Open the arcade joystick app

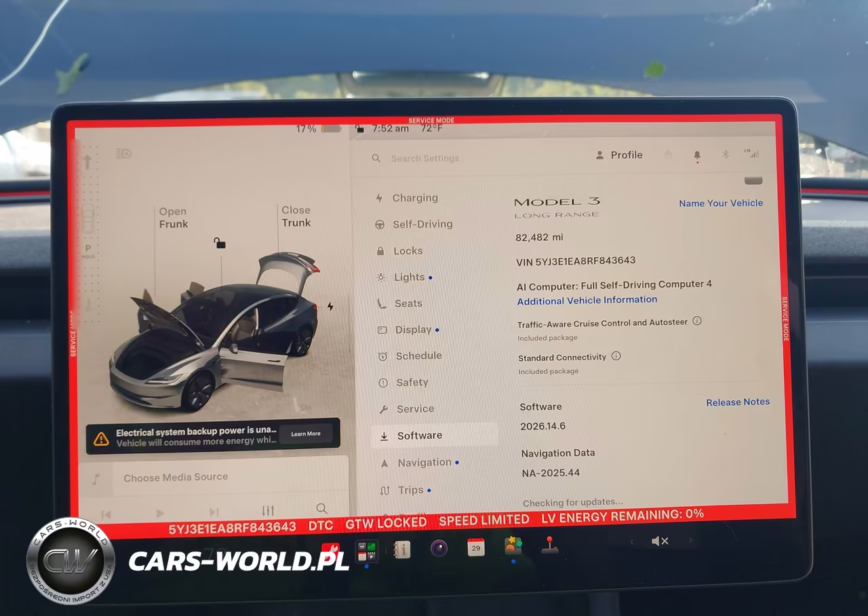pos(550,545)
